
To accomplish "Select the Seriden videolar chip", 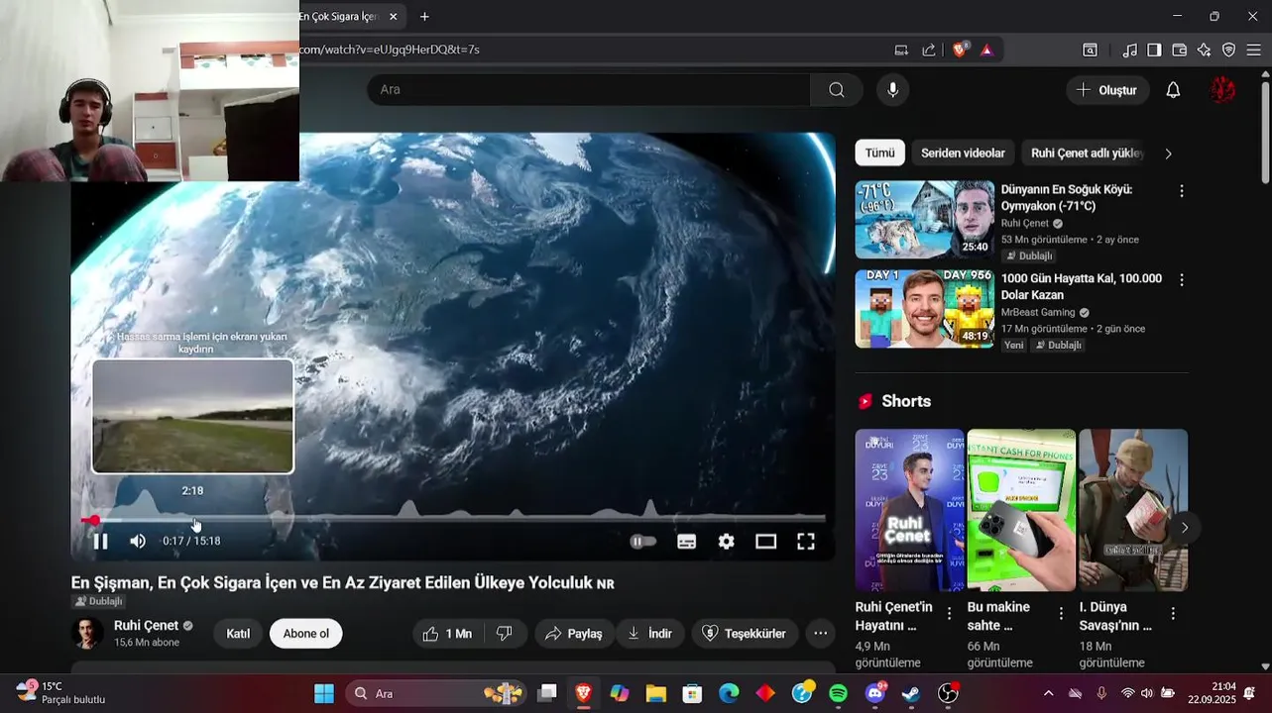I will pyautogui.click(x=963, y=153).
